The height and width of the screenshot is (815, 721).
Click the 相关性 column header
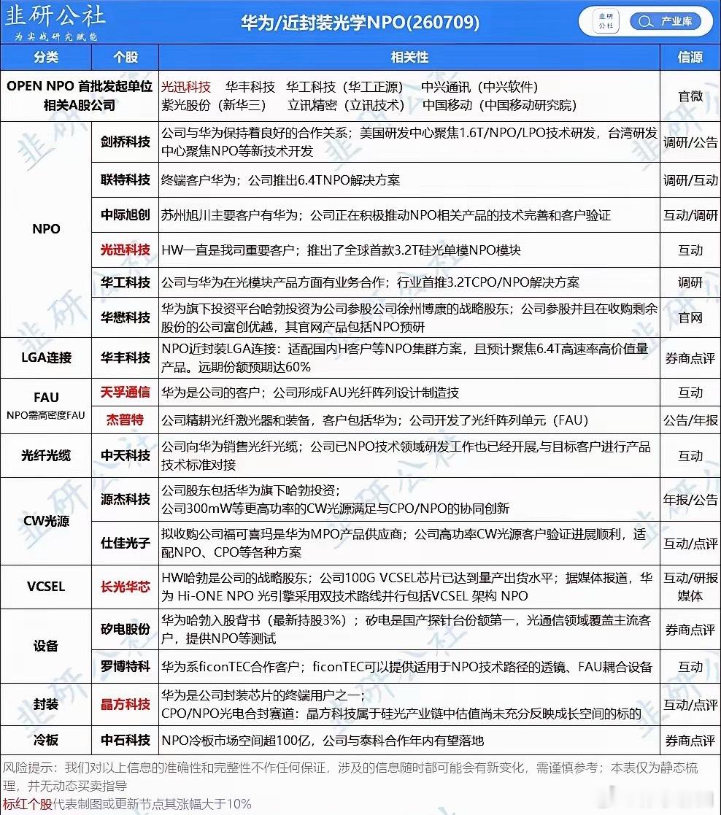(x=409, y=57)
